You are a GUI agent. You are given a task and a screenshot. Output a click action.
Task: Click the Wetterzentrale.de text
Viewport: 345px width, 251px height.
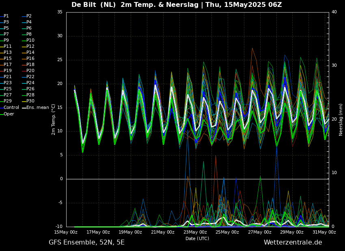293,242
